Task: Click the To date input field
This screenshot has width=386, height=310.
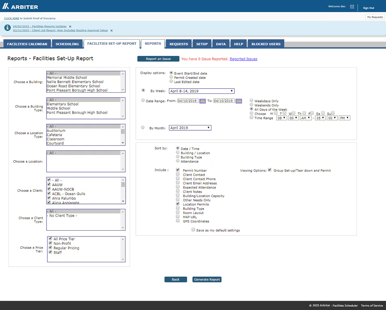Action: click(224, 101)
